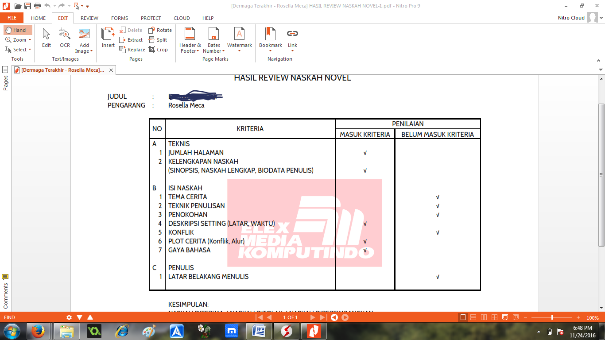Go to previous view circle button
This screenshot has height=340, width=605.
pyautogui.click(x=334, y=317)
